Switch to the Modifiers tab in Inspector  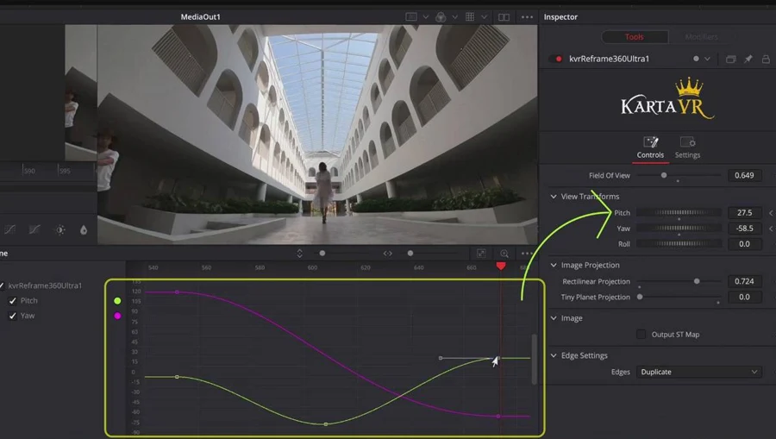(700, 37)
